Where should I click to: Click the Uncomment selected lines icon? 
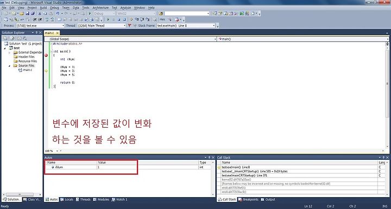pos(52,19)
